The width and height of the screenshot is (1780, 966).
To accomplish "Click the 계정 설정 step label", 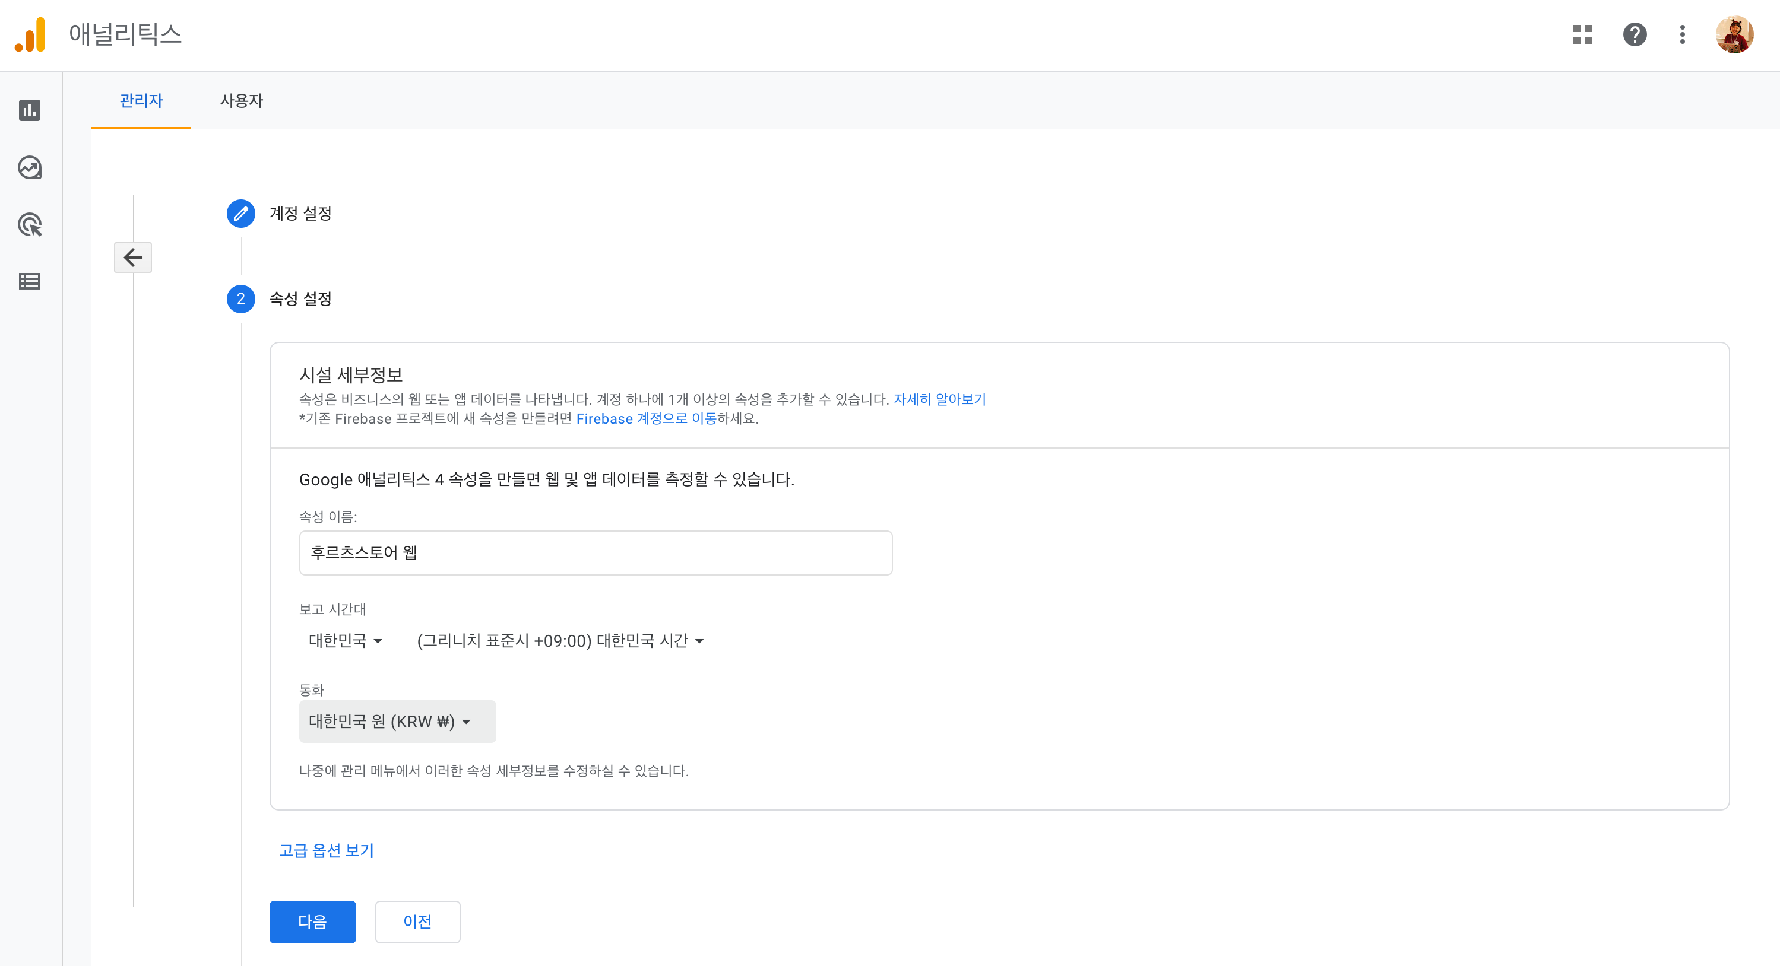I will [x=300, y=214].
